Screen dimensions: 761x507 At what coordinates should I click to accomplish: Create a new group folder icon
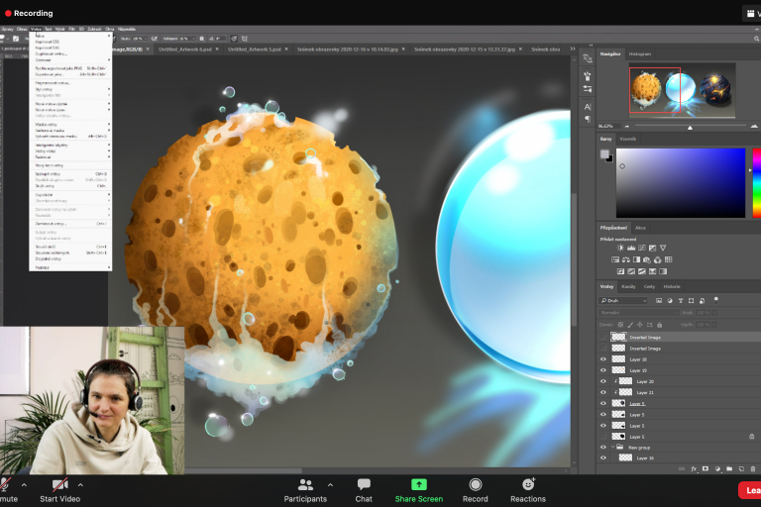click(x=728, y=468)
